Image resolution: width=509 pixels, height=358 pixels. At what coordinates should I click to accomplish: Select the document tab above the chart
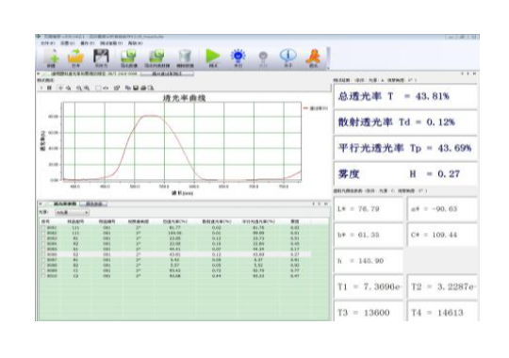pyautogui.click(x=90, y=74)
